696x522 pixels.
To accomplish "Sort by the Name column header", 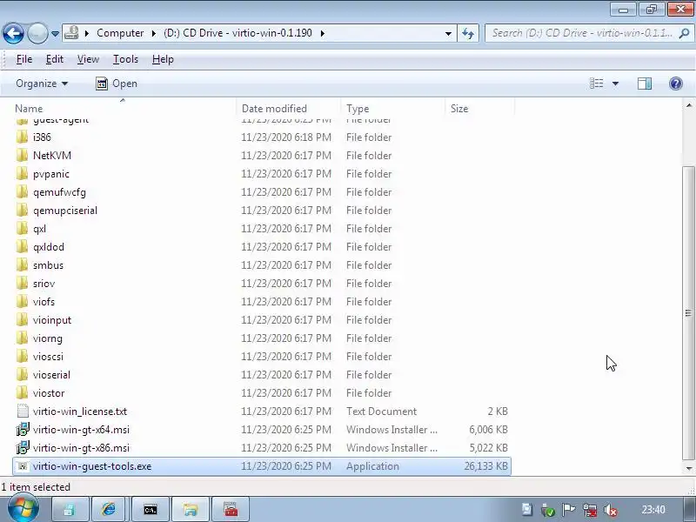I will (29, 108).
